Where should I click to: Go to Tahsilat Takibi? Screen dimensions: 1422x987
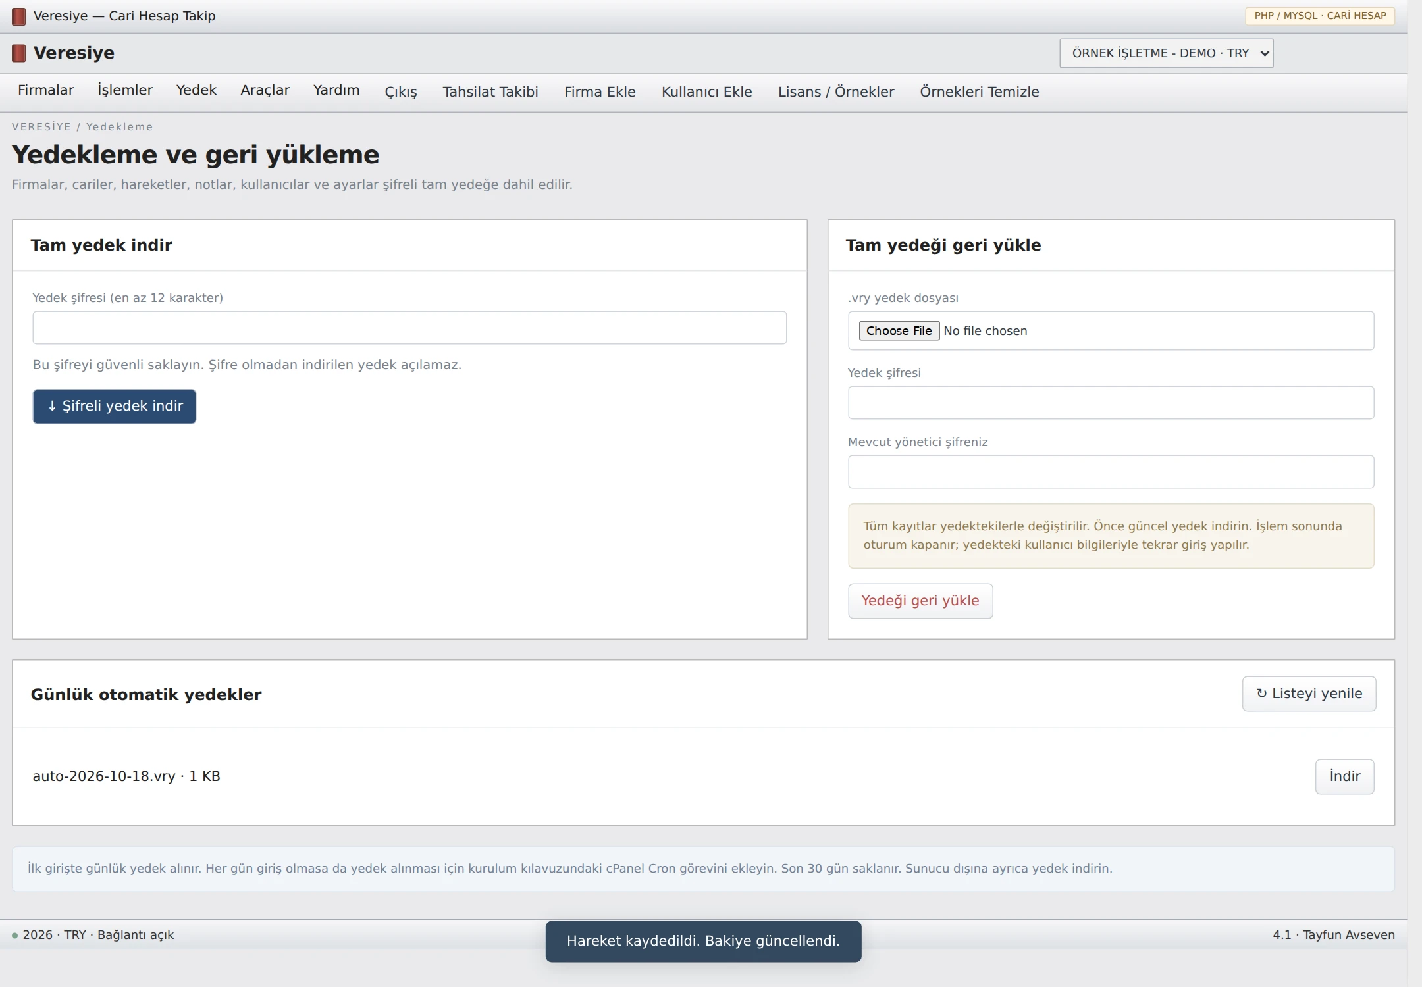[x=490, y=92]
